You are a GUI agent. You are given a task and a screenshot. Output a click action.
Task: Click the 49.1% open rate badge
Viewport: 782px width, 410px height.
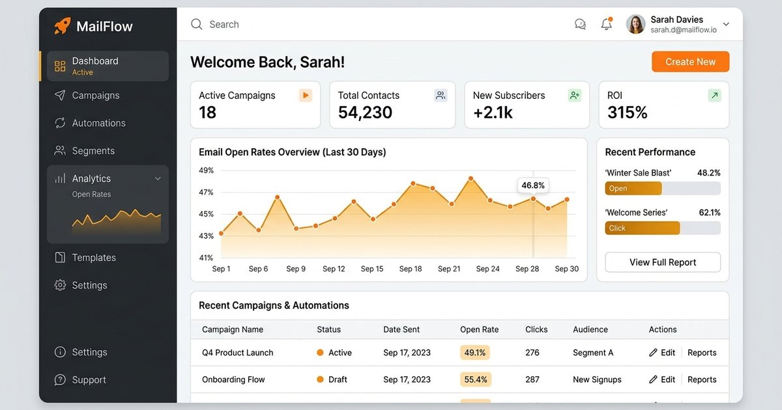[474, 353]
